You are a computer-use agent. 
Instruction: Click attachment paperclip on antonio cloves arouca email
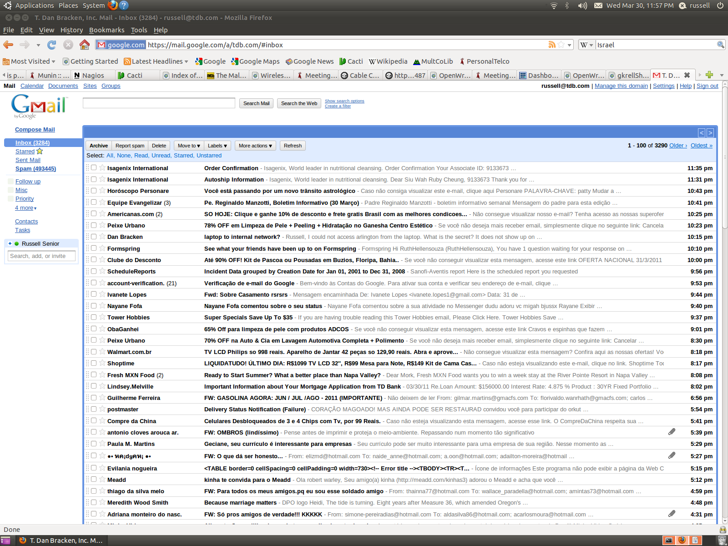672,432
